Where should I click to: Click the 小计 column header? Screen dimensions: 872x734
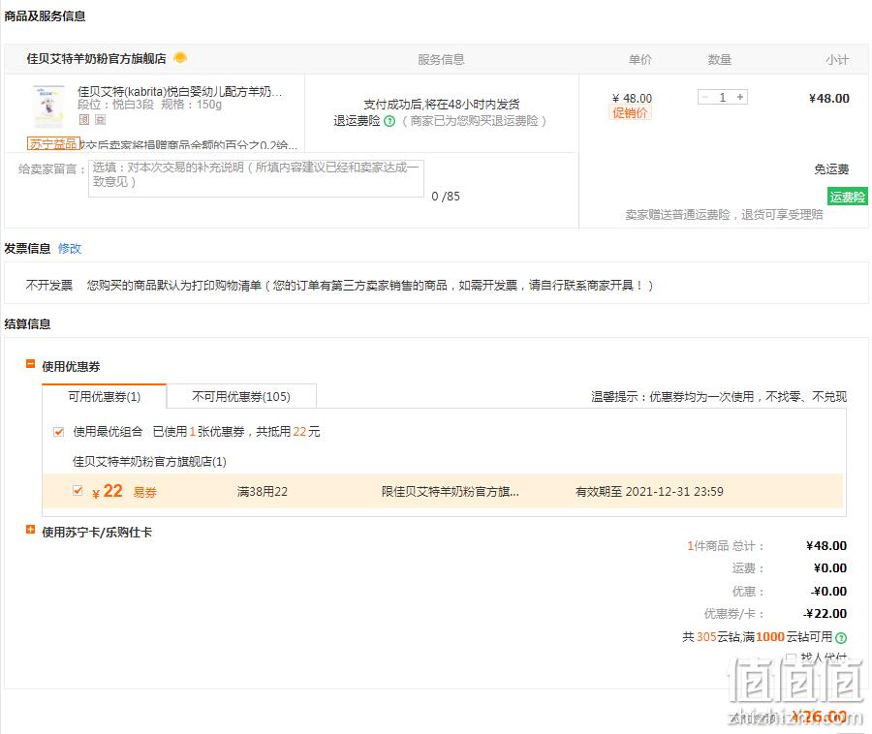[x=837, y=59]
